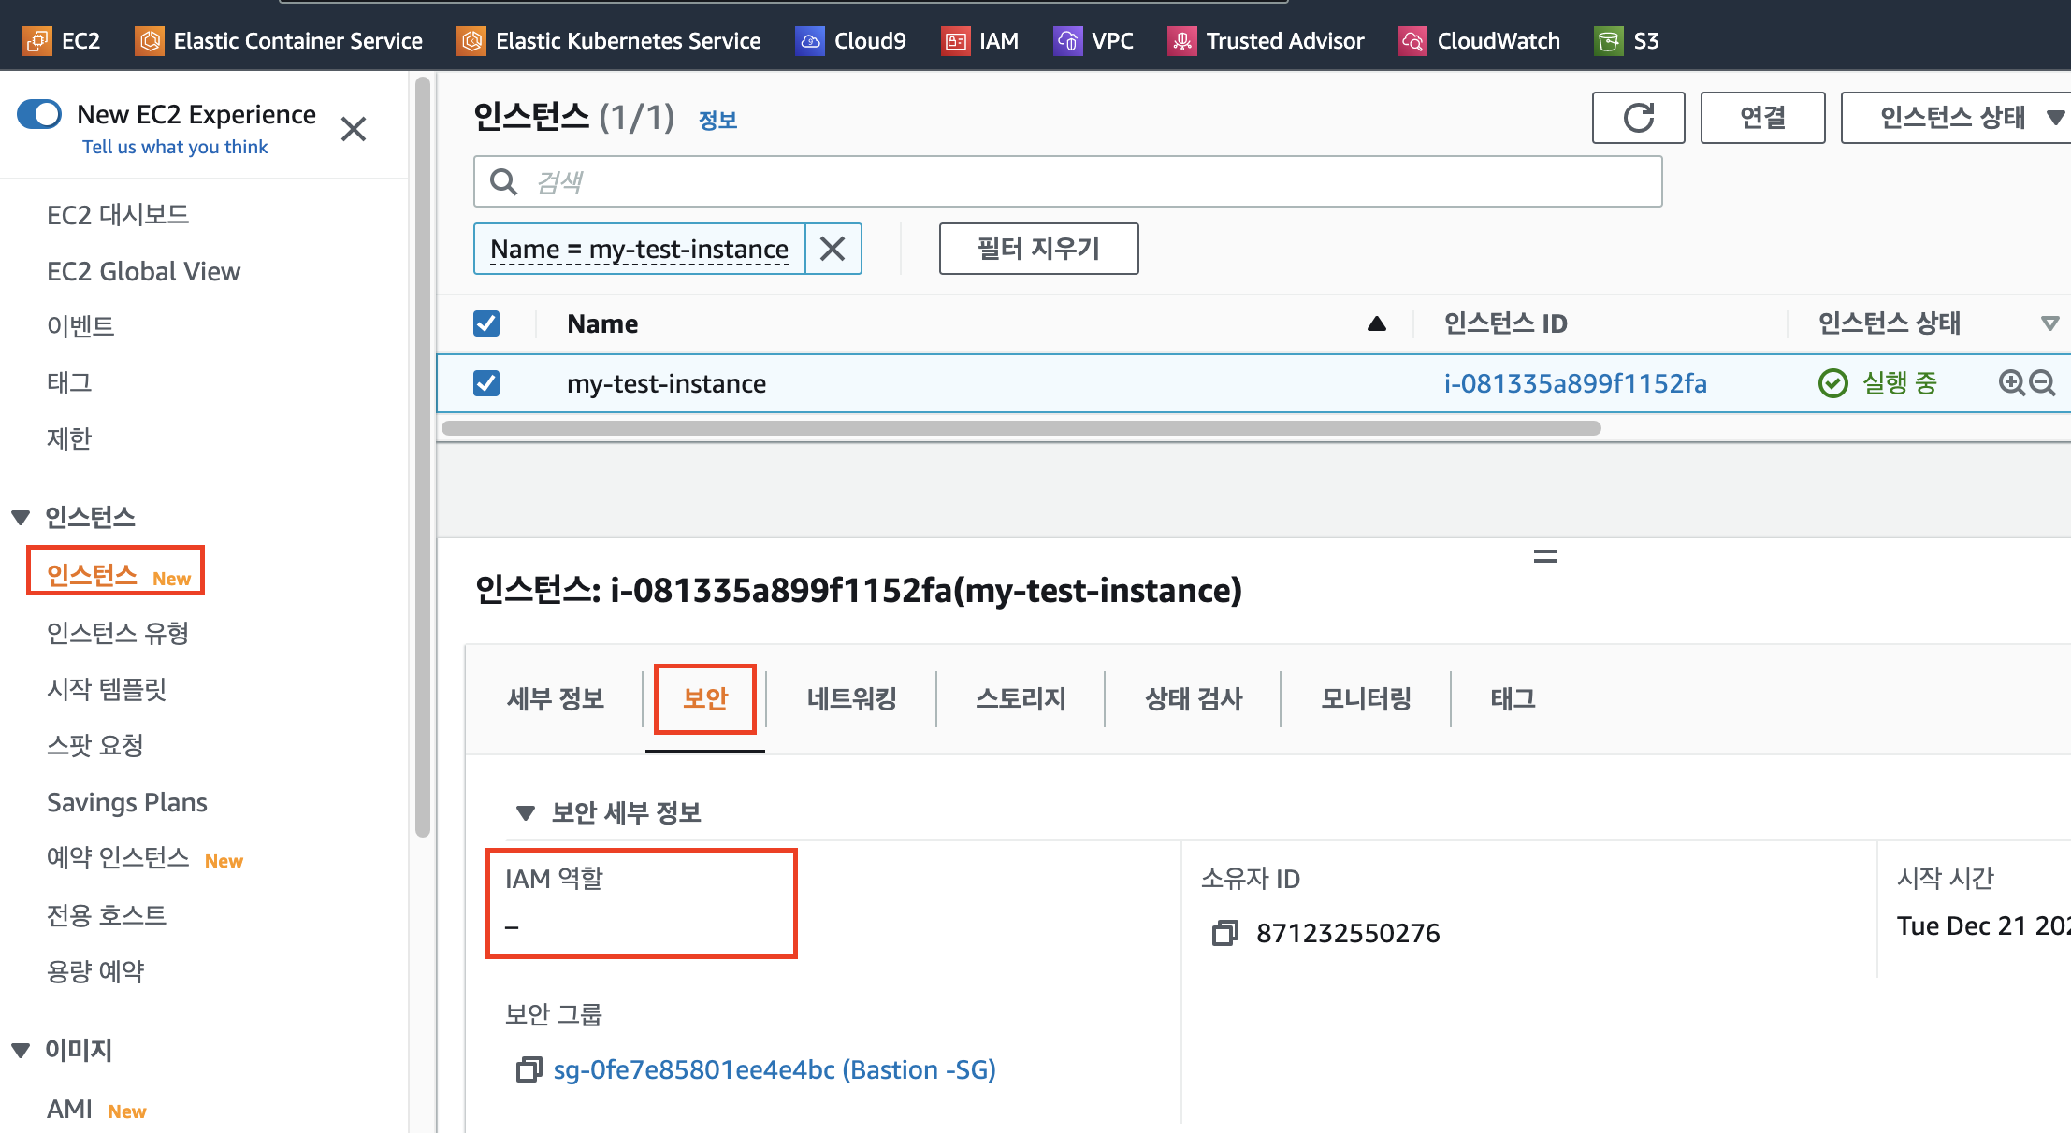Image resolution: width=2071 pixels, height=1133 pixels.
Task: Uncheck the select-all header checkbox
Action: coord(486,323)
